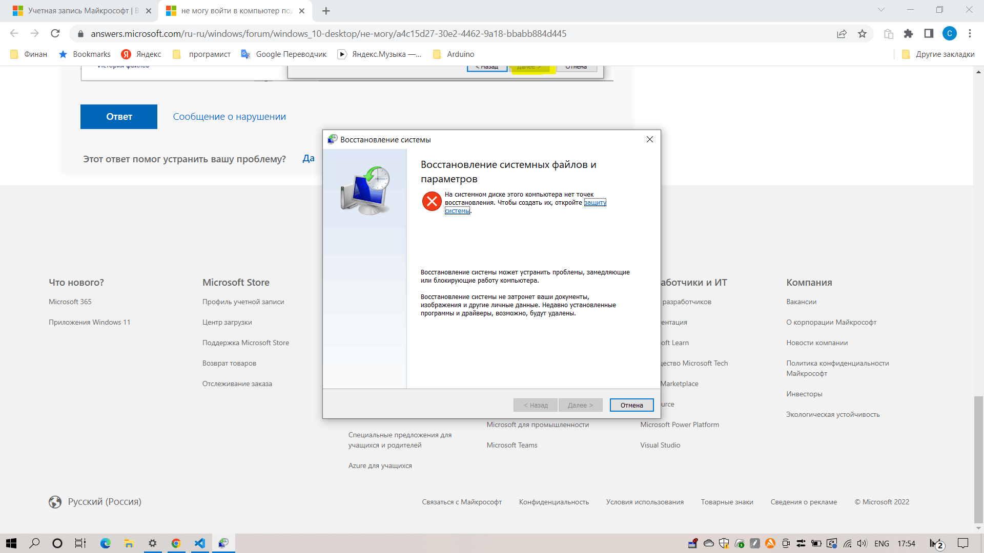Open Microsoft Teams footer link

coord(512,445)
